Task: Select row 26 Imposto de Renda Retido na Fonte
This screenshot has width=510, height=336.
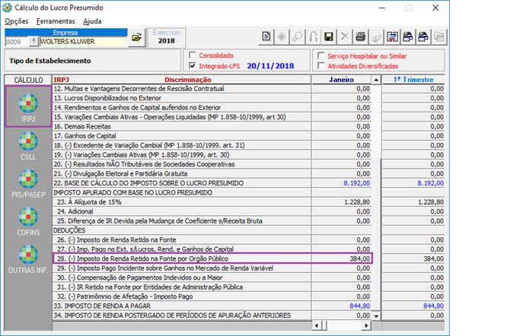Action: (182, 239)
